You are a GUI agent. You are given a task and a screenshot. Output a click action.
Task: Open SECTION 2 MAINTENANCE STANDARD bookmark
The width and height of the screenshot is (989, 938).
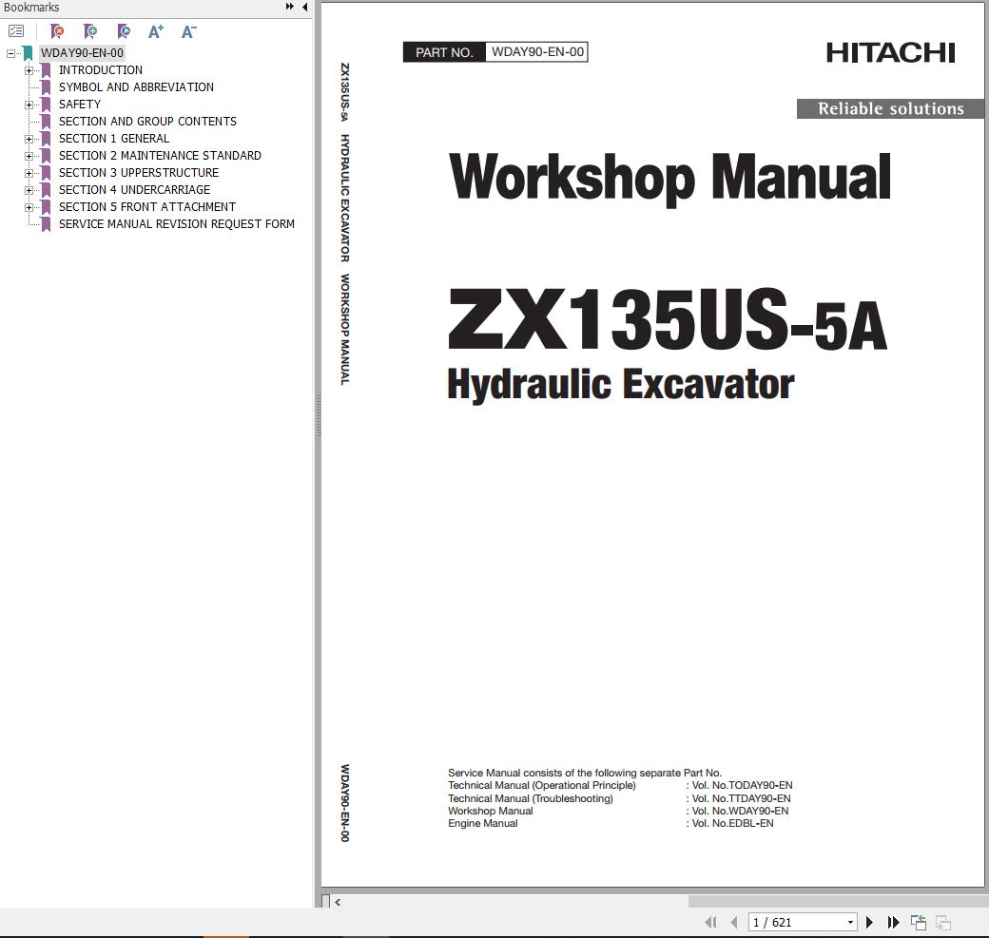(160, 155)
